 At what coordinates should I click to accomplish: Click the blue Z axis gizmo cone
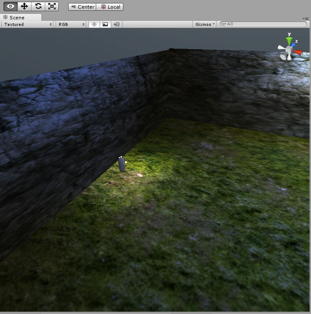tap(293, 44)
